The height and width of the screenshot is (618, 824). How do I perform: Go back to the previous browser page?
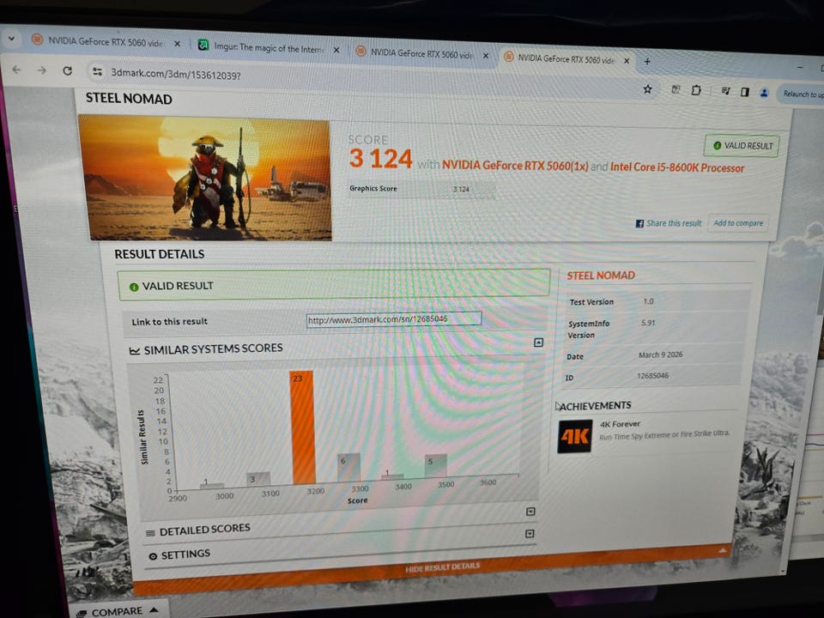(17, 70)
